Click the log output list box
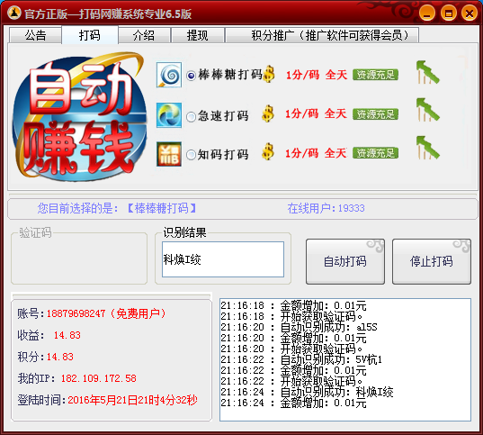Image resolution: width=483 pixels, height=435 pixels. (345, 359)
